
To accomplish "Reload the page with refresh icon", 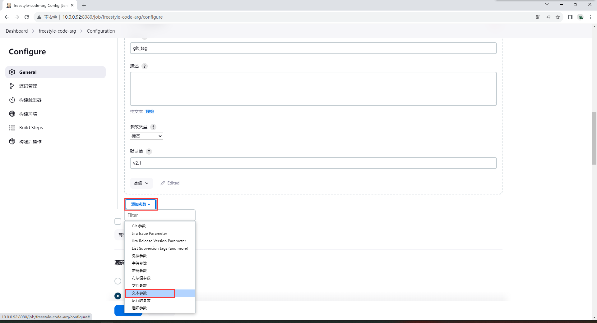I will pyautogui.click(x=27, y=17).
